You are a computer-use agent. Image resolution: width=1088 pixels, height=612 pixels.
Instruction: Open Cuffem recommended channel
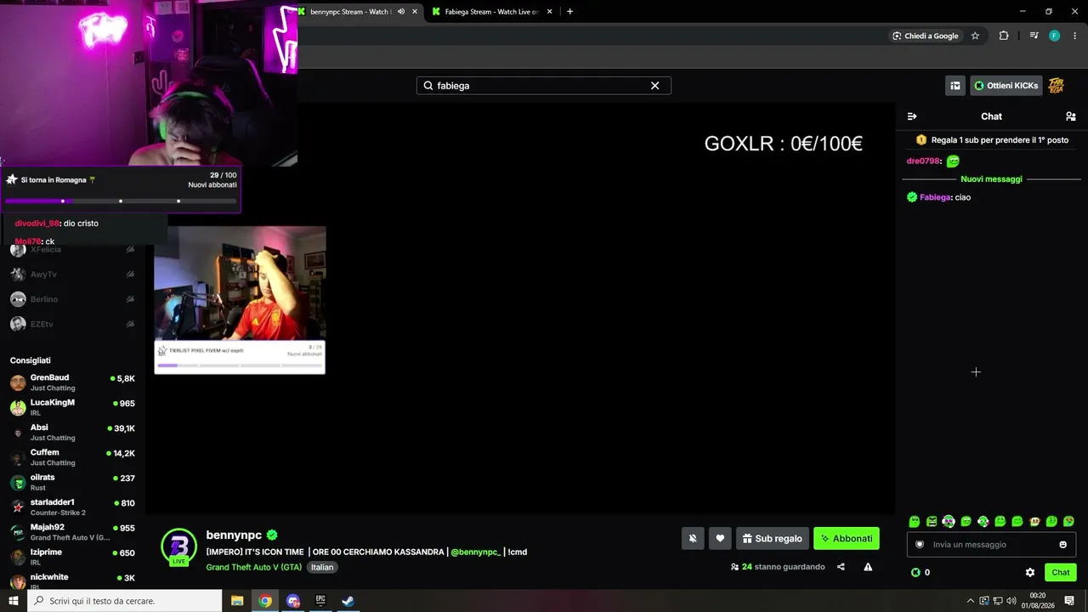[x=72, y=457]
